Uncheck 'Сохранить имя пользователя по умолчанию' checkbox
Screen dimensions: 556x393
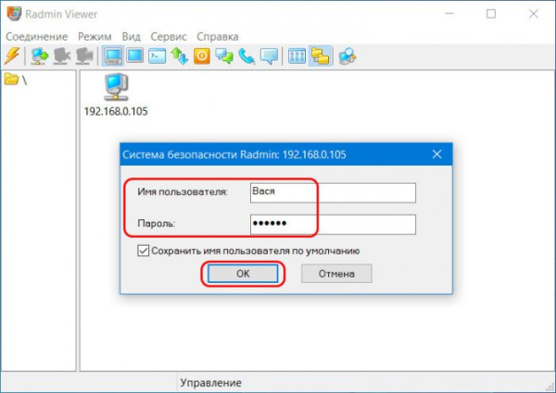(143, 251)
